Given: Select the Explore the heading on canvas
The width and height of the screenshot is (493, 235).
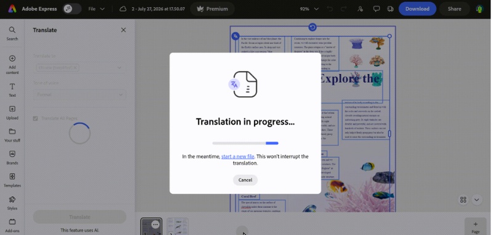Looking at the screenshot, I should coord(349,78).
